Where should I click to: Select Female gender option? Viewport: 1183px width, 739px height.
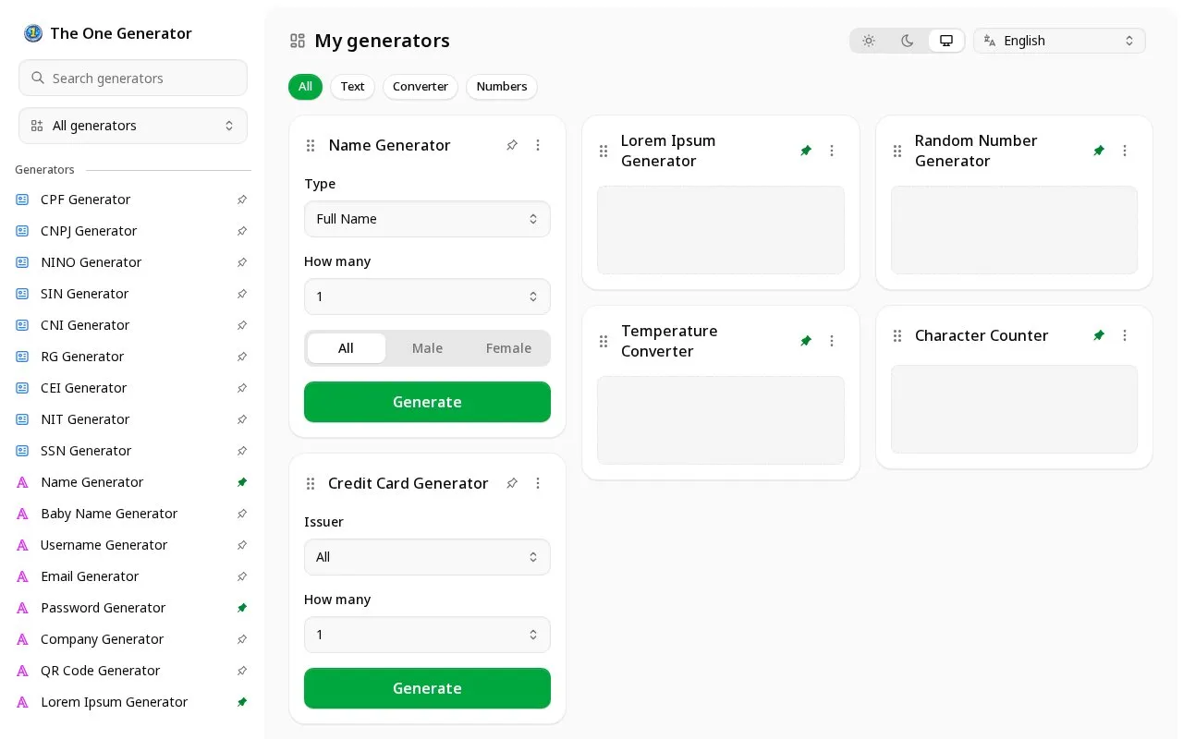(x=508, y=348)
